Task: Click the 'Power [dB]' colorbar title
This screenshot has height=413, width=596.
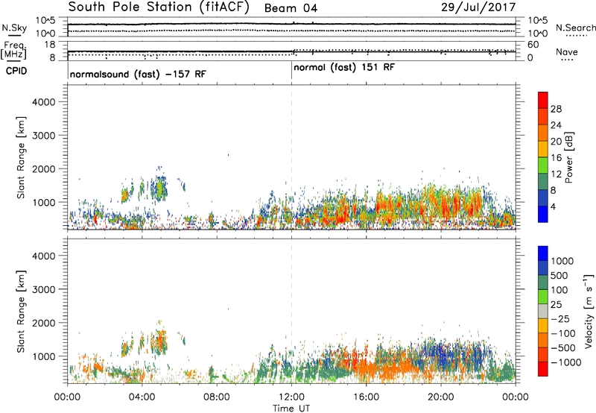Action: pos(568,157)
